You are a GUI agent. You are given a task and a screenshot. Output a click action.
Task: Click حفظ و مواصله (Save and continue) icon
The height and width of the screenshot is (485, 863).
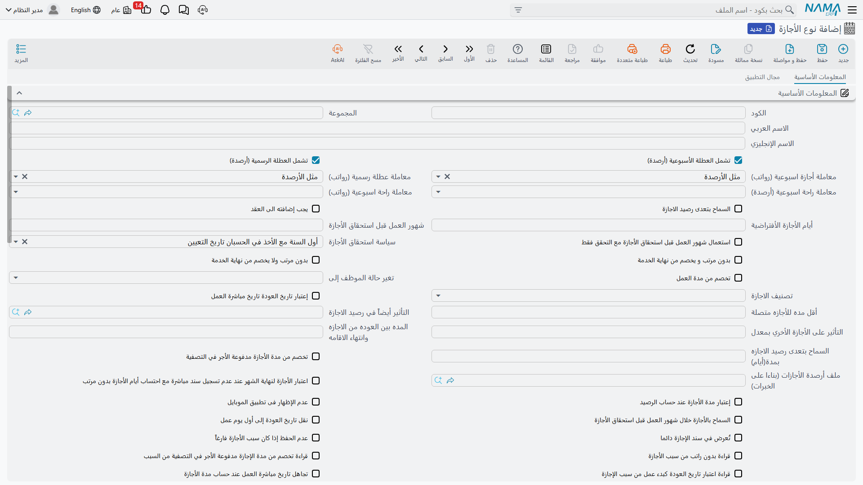tap(790, 49)
